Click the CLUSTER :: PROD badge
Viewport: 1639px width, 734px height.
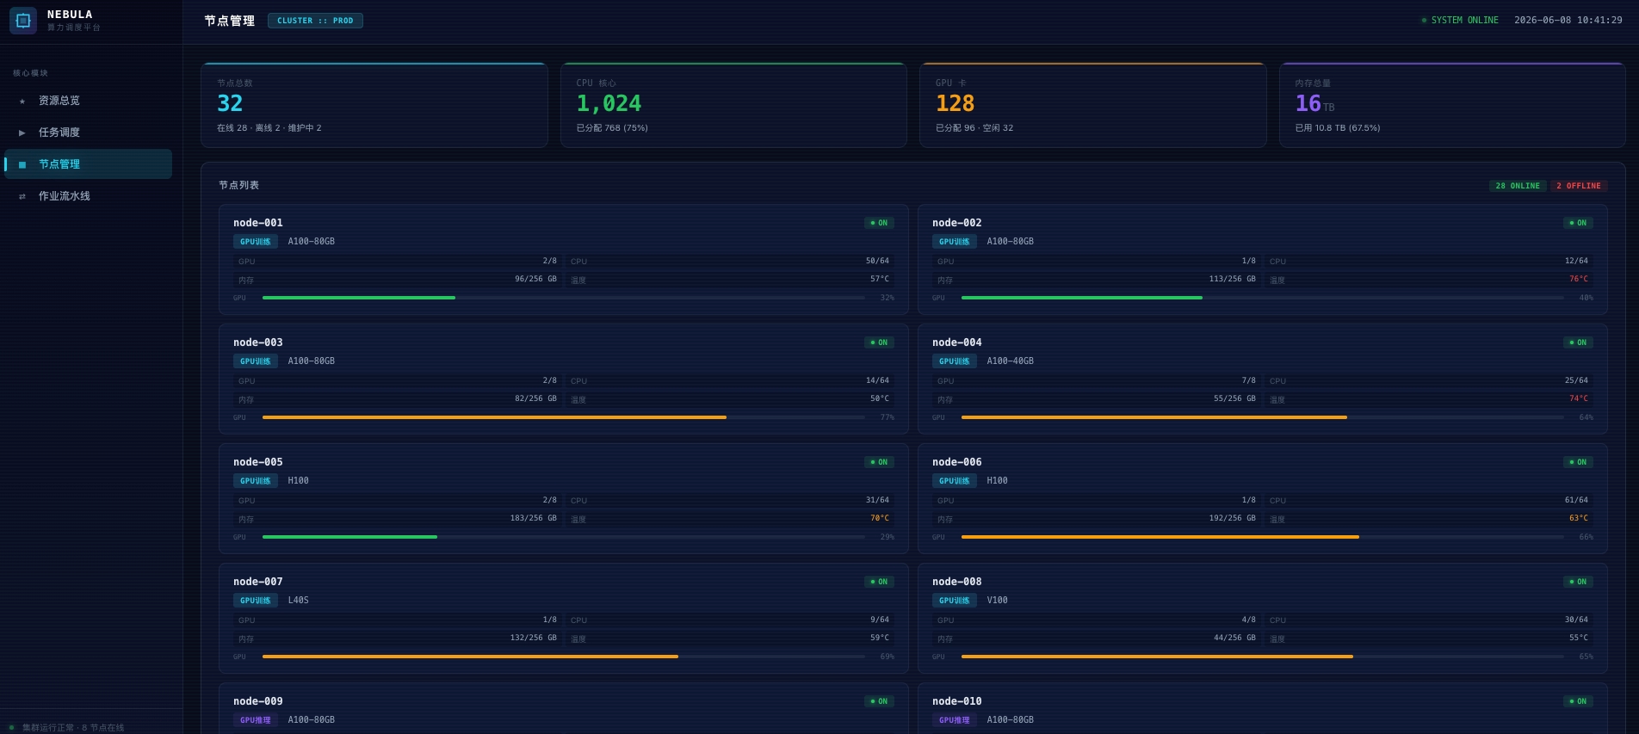(x=315, y=21)
